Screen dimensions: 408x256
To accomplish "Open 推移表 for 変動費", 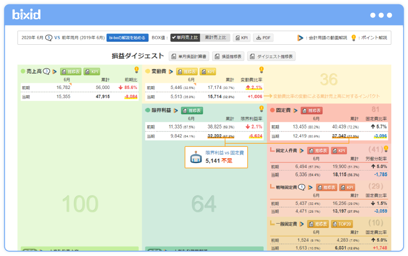I will 187,71.
